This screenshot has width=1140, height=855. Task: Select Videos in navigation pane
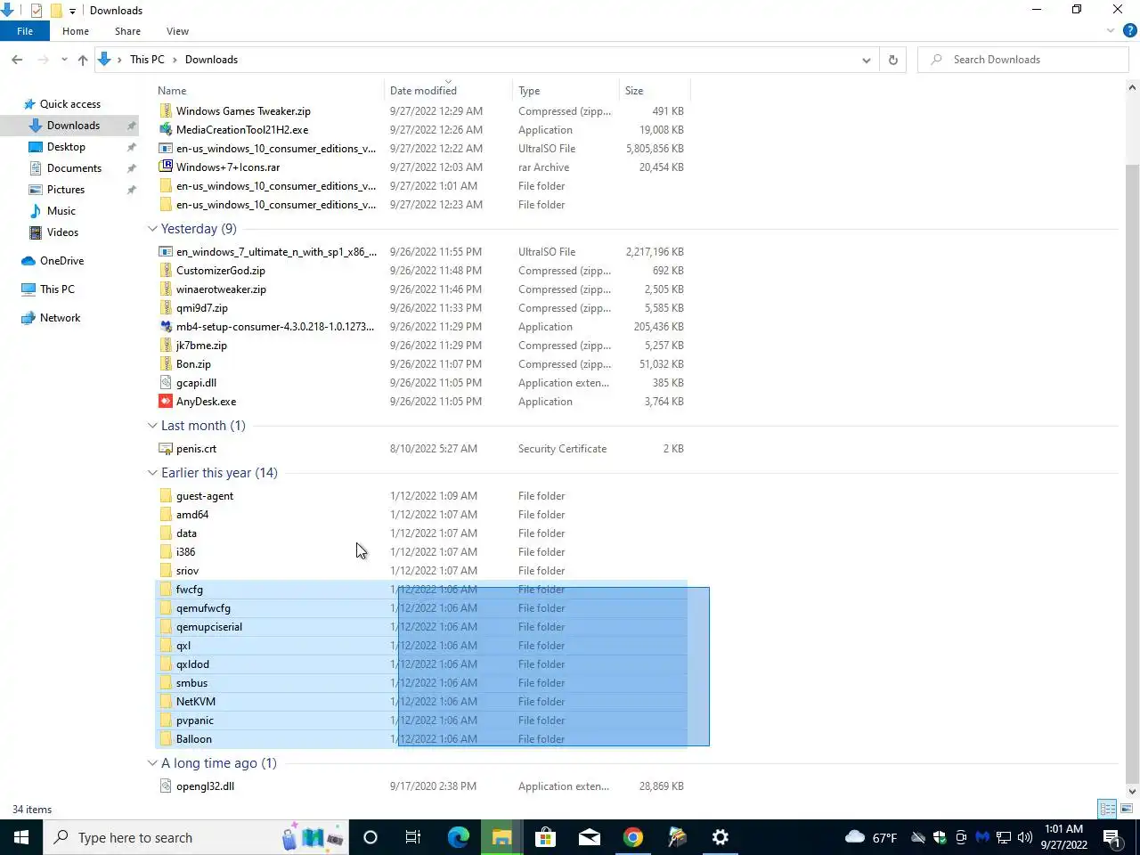pyautogui.click(x=62, y=232)
